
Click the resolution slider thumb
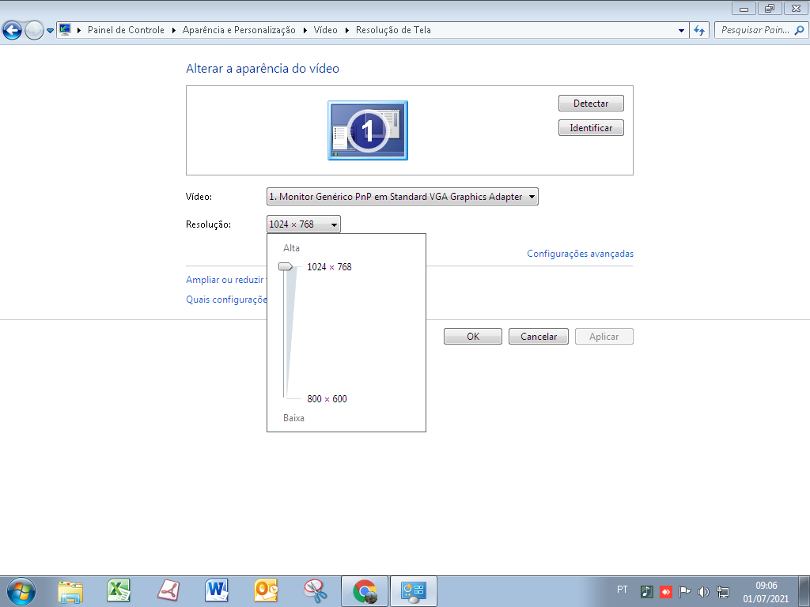(285, 267)
